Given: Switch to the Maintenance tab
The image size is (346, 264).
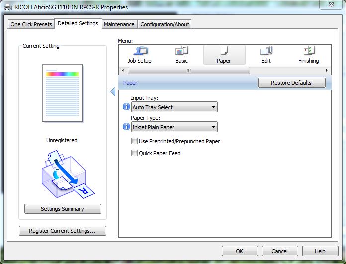Looking at the screenshot, I should (x=119, y=24).
